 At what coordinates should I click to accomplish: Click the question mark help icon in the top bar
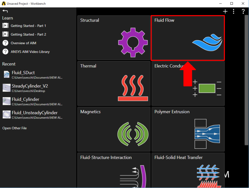point(243,11)
